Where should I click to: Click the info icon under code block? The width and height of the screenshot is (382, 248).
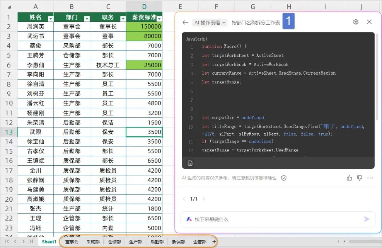tap(190, 163)
